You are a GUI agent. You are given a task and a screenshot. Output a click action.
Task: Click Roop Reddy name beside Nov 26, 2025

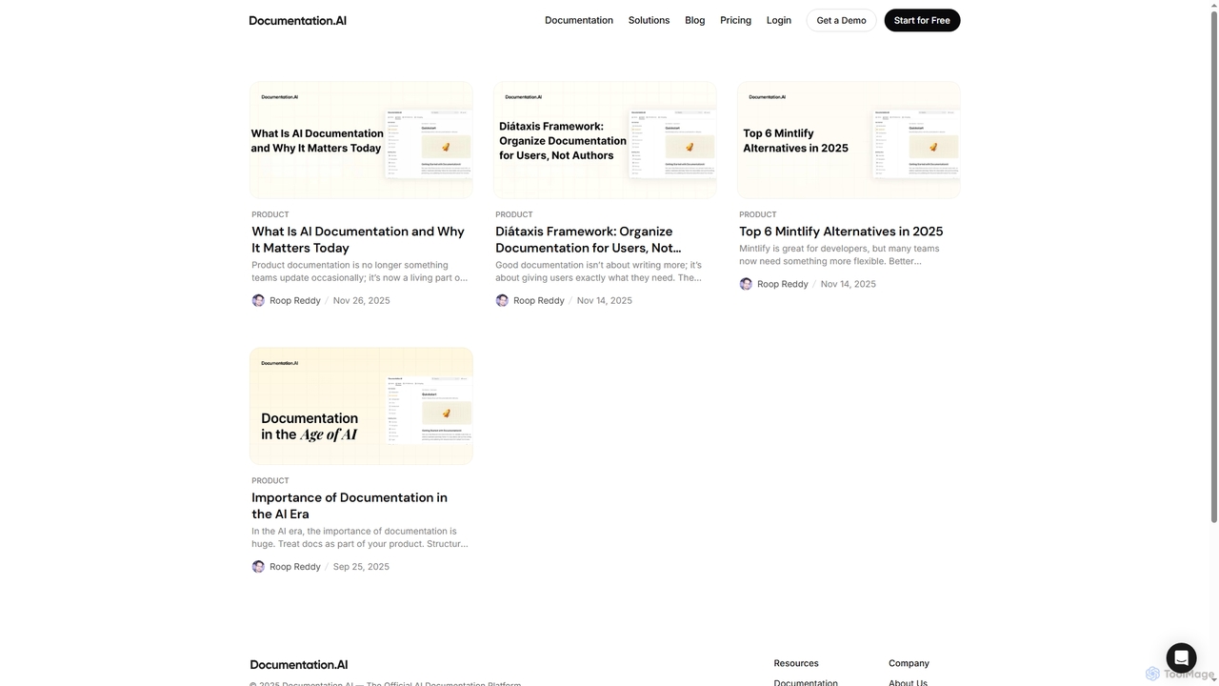295,300
